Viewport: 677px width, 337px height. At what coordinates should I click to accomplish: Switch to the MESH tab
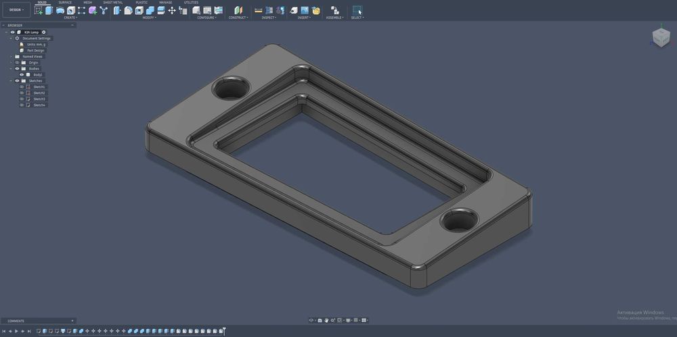tap(87, 2)
